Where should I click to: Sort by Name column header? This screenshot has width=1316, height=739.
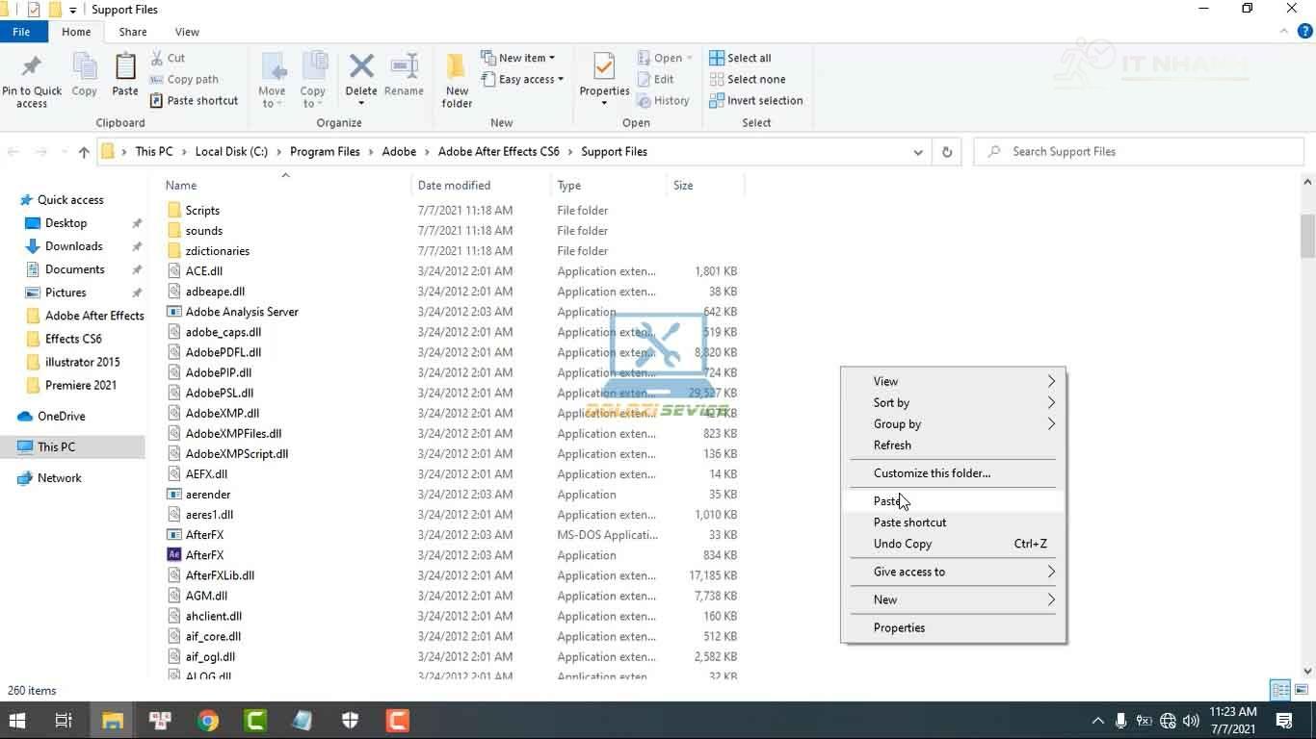[x=285, y=185]
